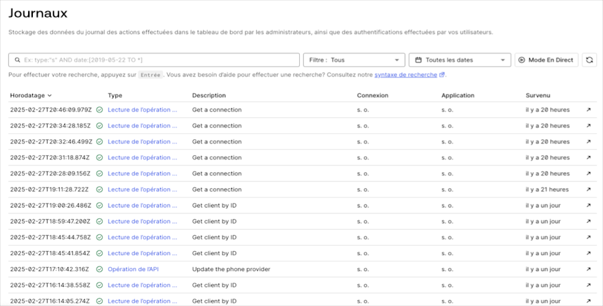Select timestamp 2025-02-27T16:14:05.274Z
The image size is (603, 306).
coord(50,301)
